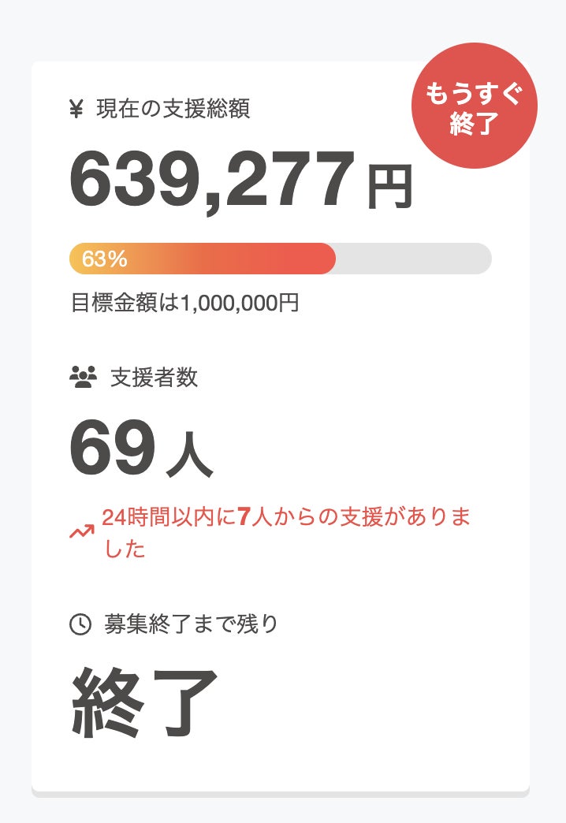The image size is (566, 823).
Task: Click the clock icon
Action: [x=80, y=624]
